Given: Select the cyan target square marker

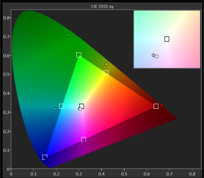Looking at the screenshot, I should coord(62,106).
